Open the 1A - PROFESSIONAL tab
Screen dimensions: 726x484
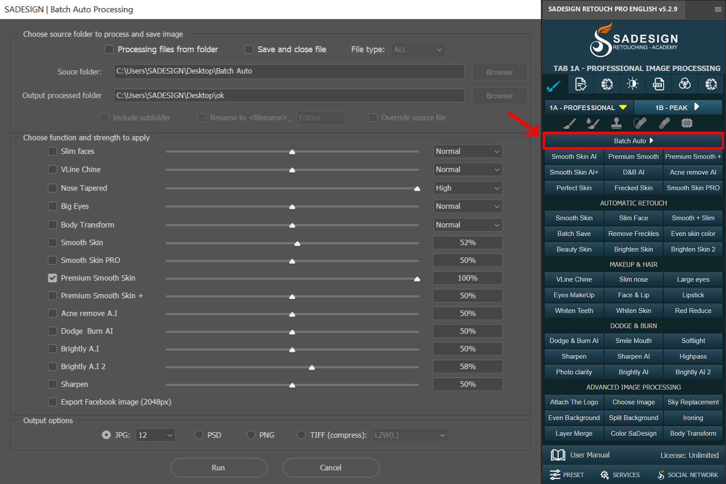pos(588,108)
